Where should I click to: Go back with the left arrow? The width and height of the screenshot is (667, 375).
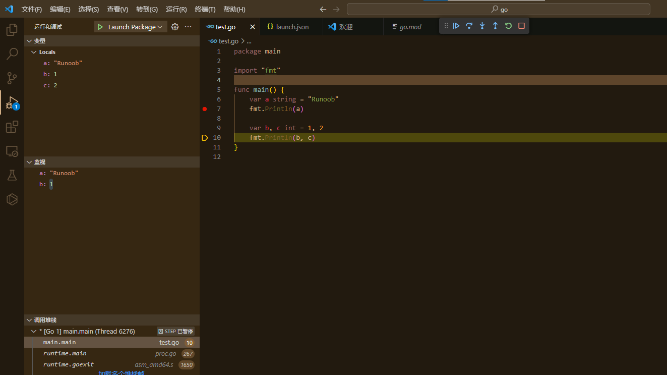pos(323,9)
